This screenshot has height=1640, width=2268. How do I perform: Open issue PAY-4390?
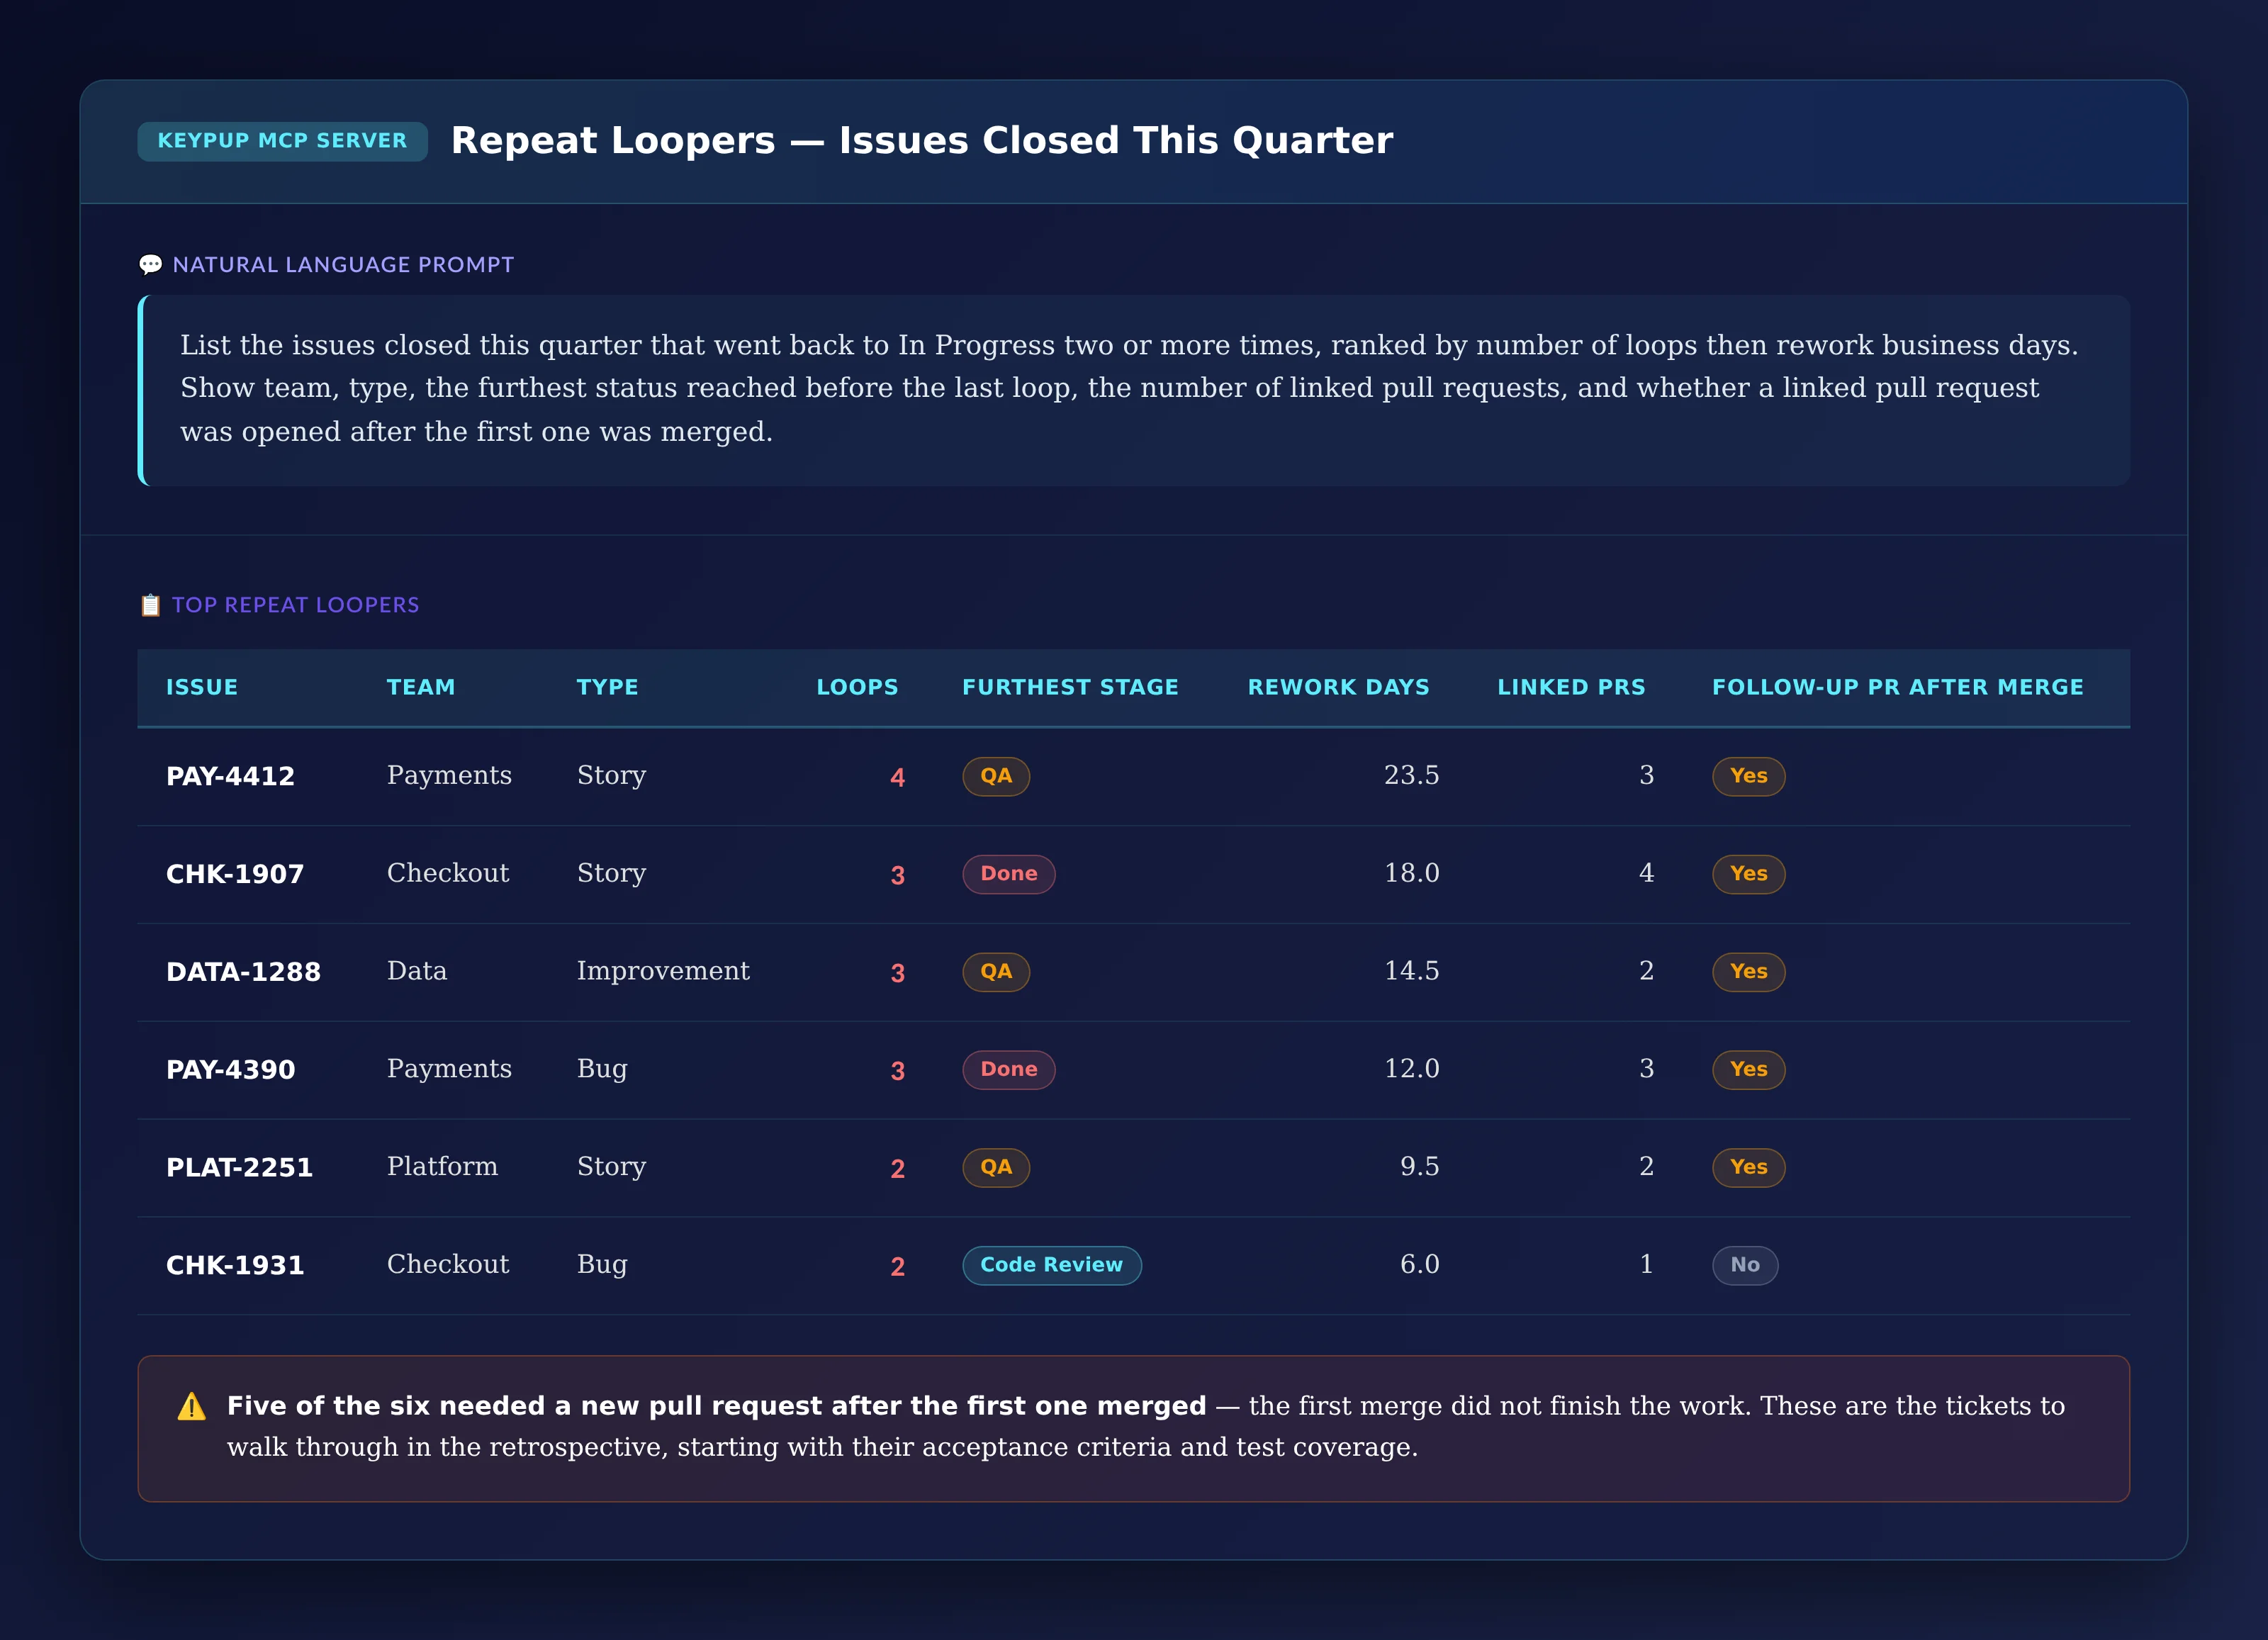230,1070
